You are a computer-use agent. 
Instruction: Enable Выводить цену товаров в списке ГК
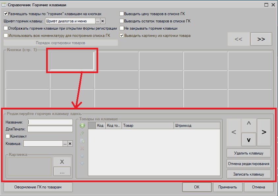click(x=122, y=14)
